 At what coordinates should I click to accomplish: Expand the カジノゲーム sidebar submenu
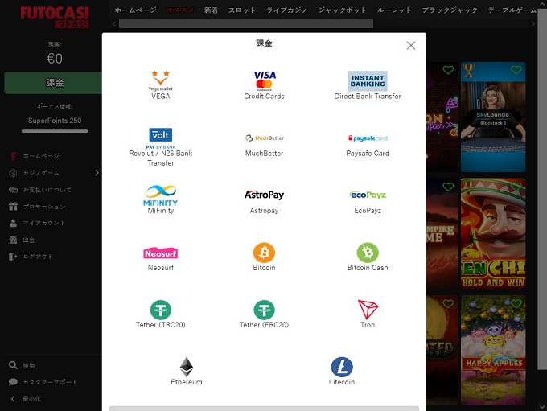[x=97, y=173]
